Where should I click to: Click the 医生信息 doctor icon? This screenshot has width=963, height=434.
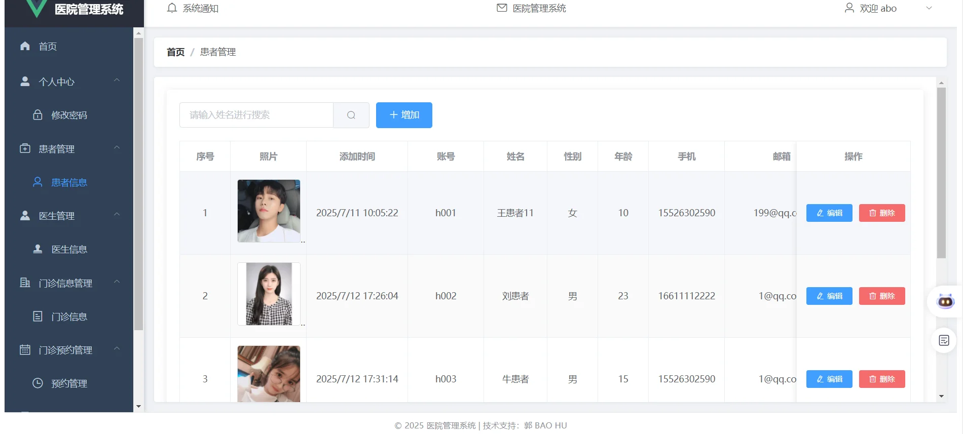coord(38,249)
